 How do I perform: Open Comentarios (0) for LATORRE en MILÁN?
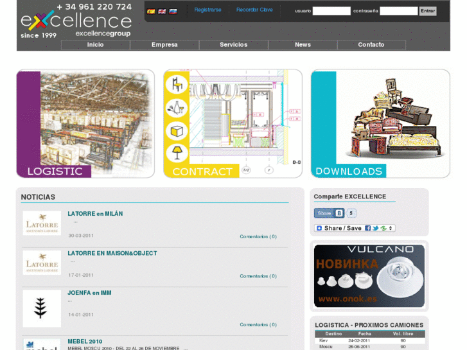click(258, 236)
